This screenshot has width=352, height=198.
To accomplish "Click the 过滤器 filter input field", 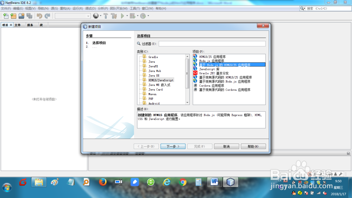I will coord(212,44).
